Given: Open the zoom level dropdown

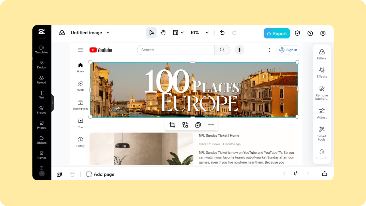Looking at the screenshot, I should [x=200, y=33].
